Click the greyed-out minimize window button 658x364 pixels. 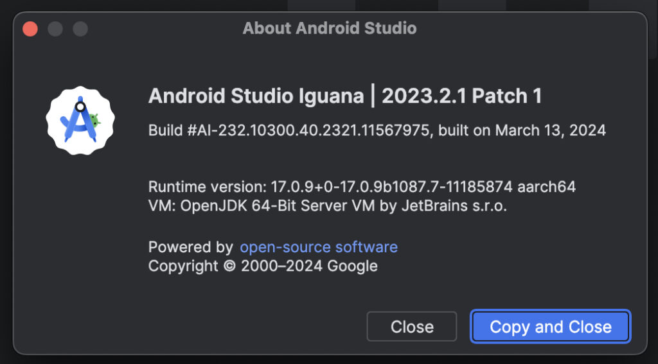click(55, 29)
